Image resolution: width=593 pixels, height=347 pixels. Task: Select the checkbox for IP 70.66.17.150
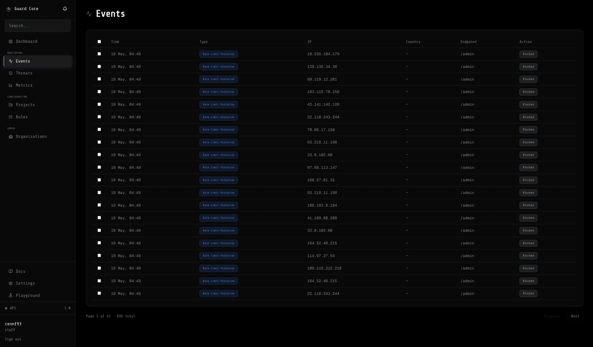pos(99,129)
